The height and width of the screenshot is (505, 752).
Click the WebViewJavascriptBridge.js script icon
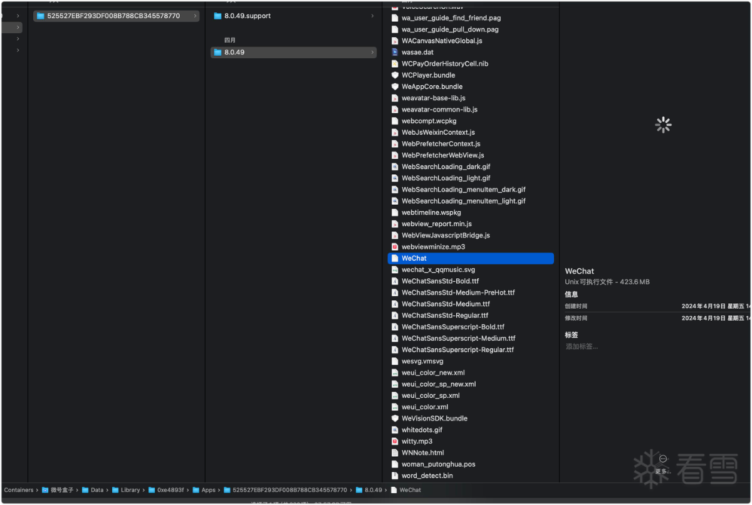click(395, 235)
